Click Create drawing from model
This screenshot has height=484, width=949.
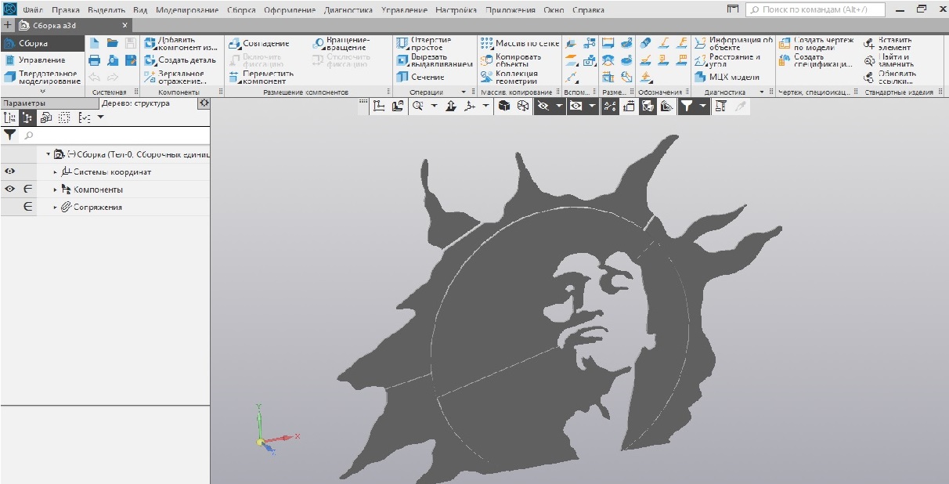point(815,43)
